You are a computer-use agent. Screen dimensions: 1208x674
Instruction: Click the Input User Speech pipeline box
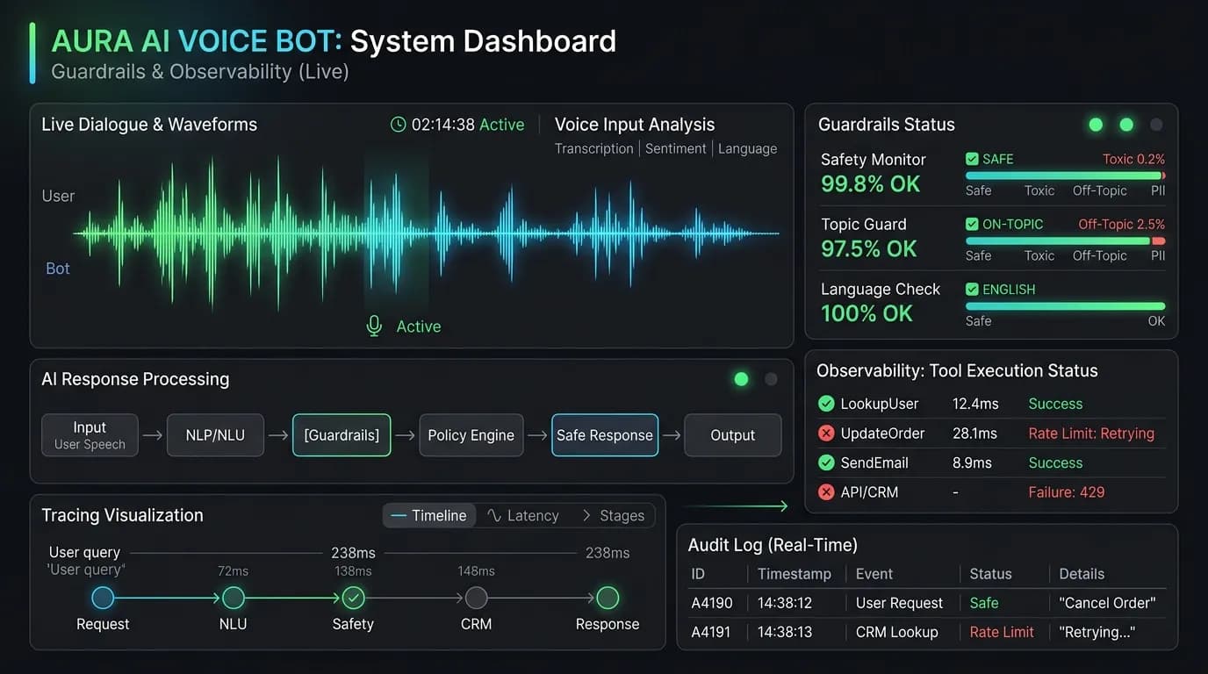[x=90, y=435]
